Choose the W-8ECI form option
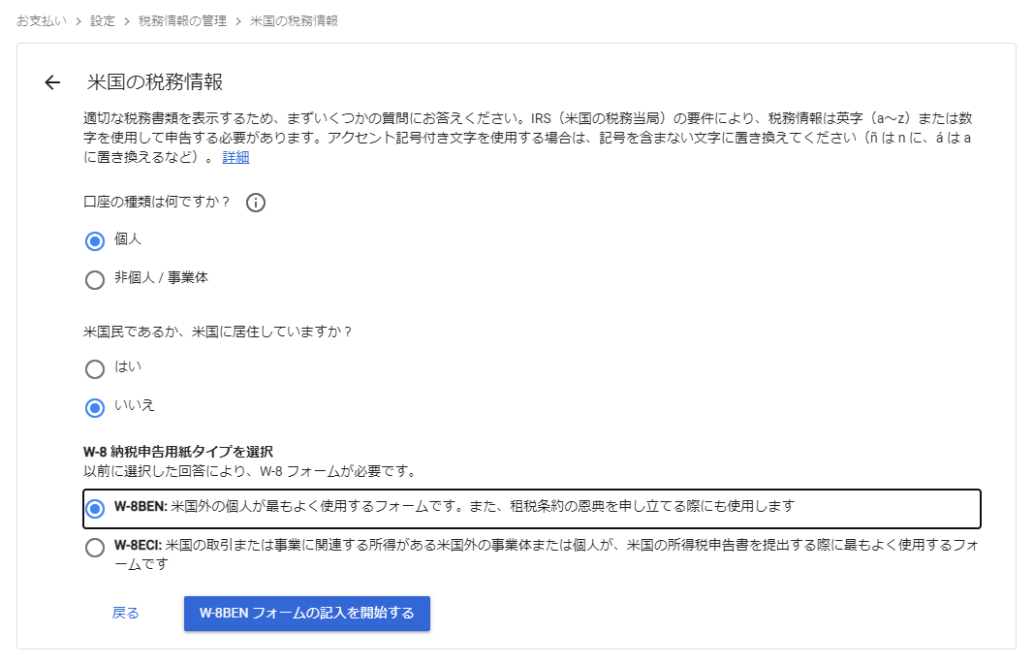The width and height of the screenshot is (1034, 665). [x=95, y=548]
